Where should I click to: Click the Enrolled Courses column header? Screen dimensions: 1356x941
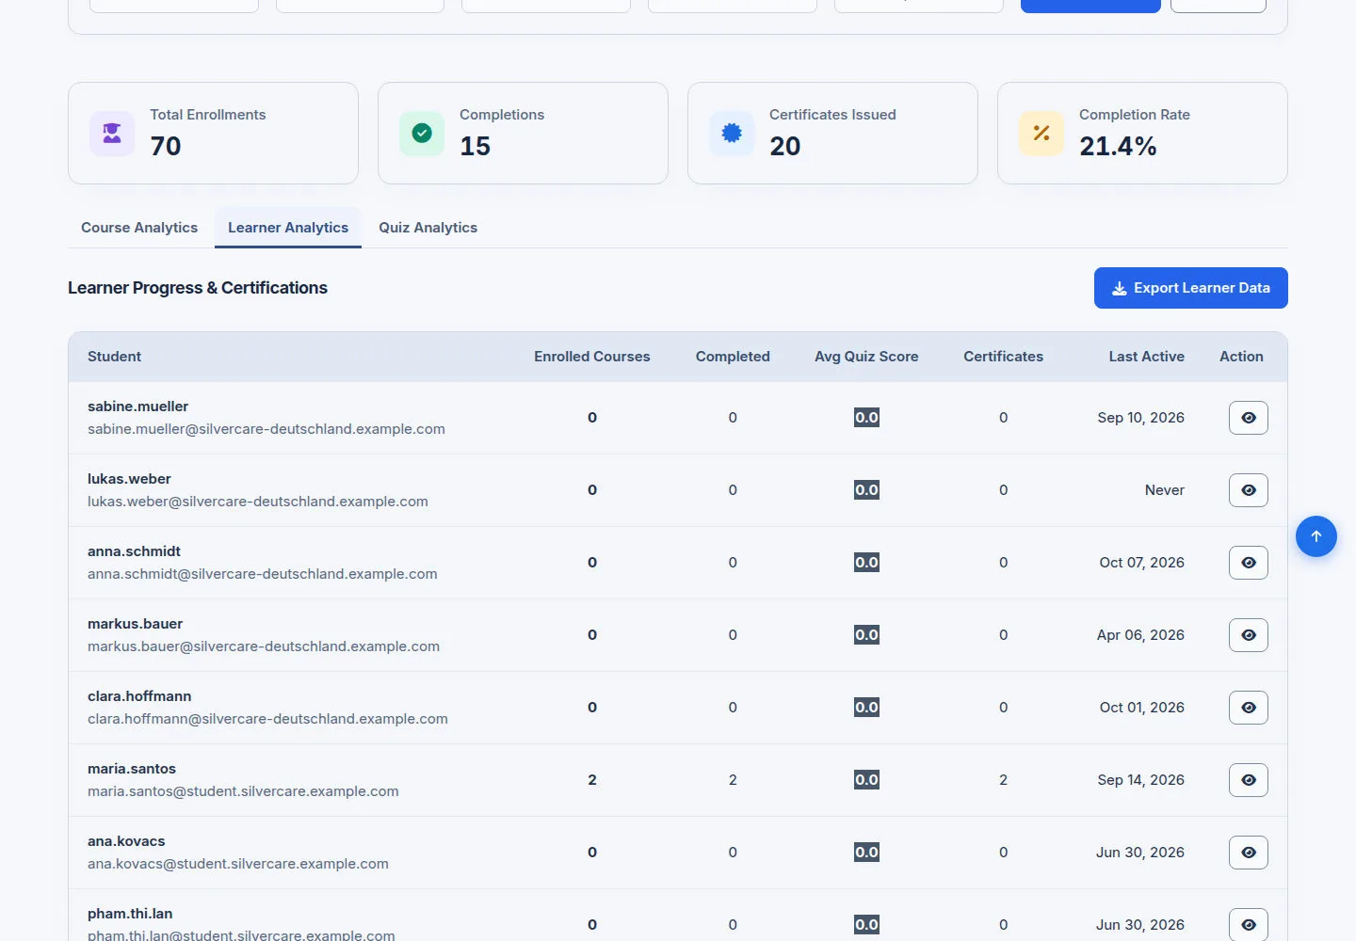pyautogui.click(x=592, y=357)
